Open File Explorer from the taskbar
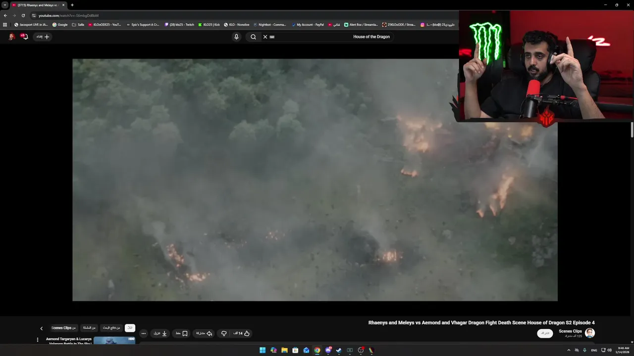The image size is (634, 356). pos(284,350)
